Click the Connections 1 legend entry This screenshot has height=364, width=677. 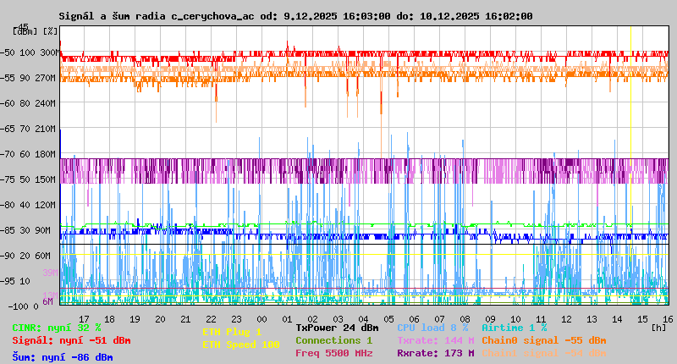click(x=333, y=340)
